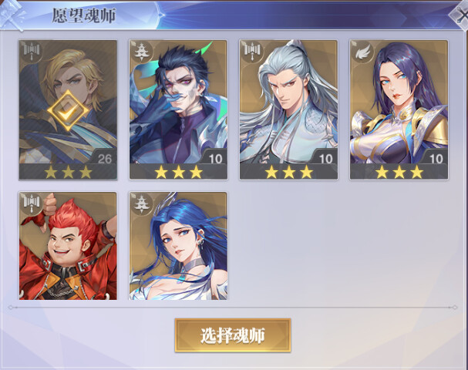
Task: Select the blue-haired woman portrait
Action: coord(178,246)
